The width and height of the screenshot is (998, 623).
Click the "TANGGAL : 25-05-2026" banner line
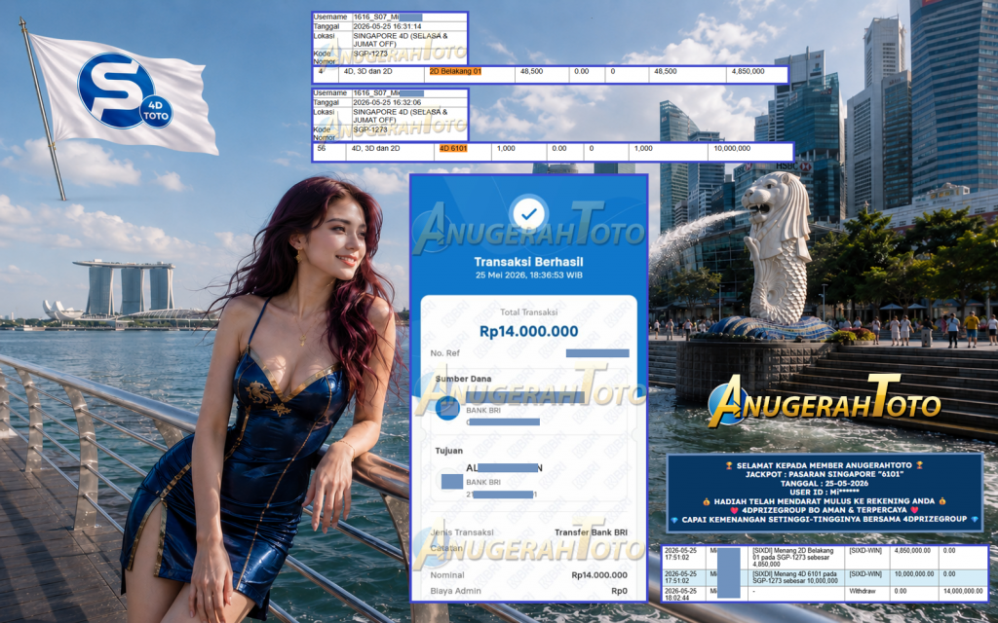click(825, 483)
